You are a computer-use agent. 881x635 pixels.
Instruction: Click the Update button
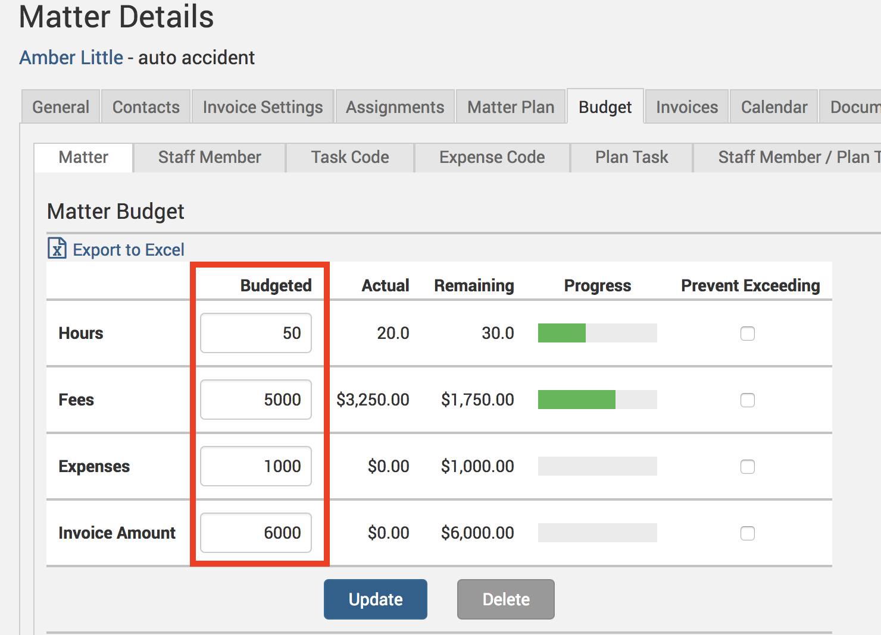(x=376, y=599)
